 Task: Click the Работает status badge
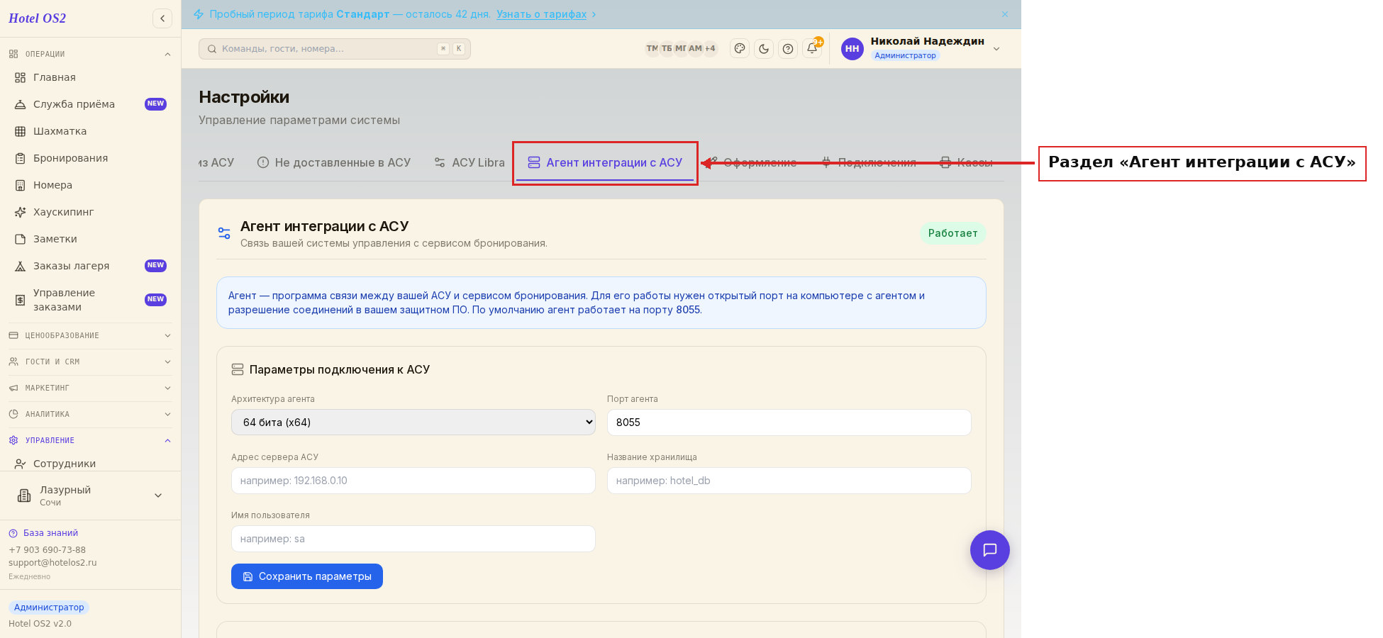[x=952, y=233]
